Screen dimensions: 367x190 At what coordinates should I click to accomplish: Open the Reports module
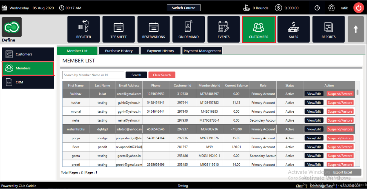328,29
